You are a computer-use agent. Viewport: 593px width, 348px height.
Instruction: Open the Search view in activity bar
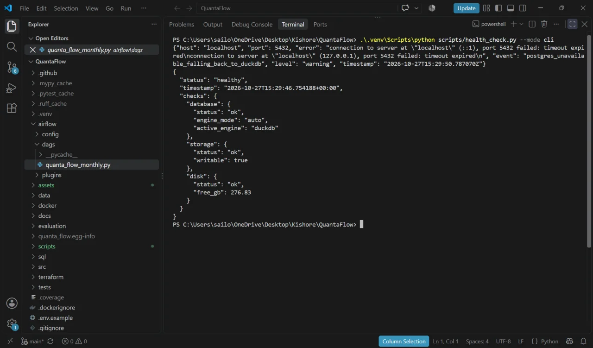pyautogui.click(x=12, y=46)
